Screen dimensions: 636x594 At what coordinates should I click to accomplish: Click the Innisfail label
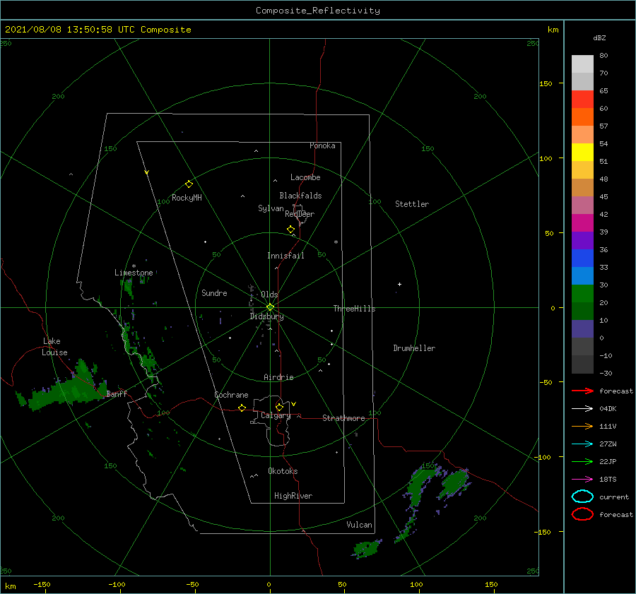pos(285,256)
